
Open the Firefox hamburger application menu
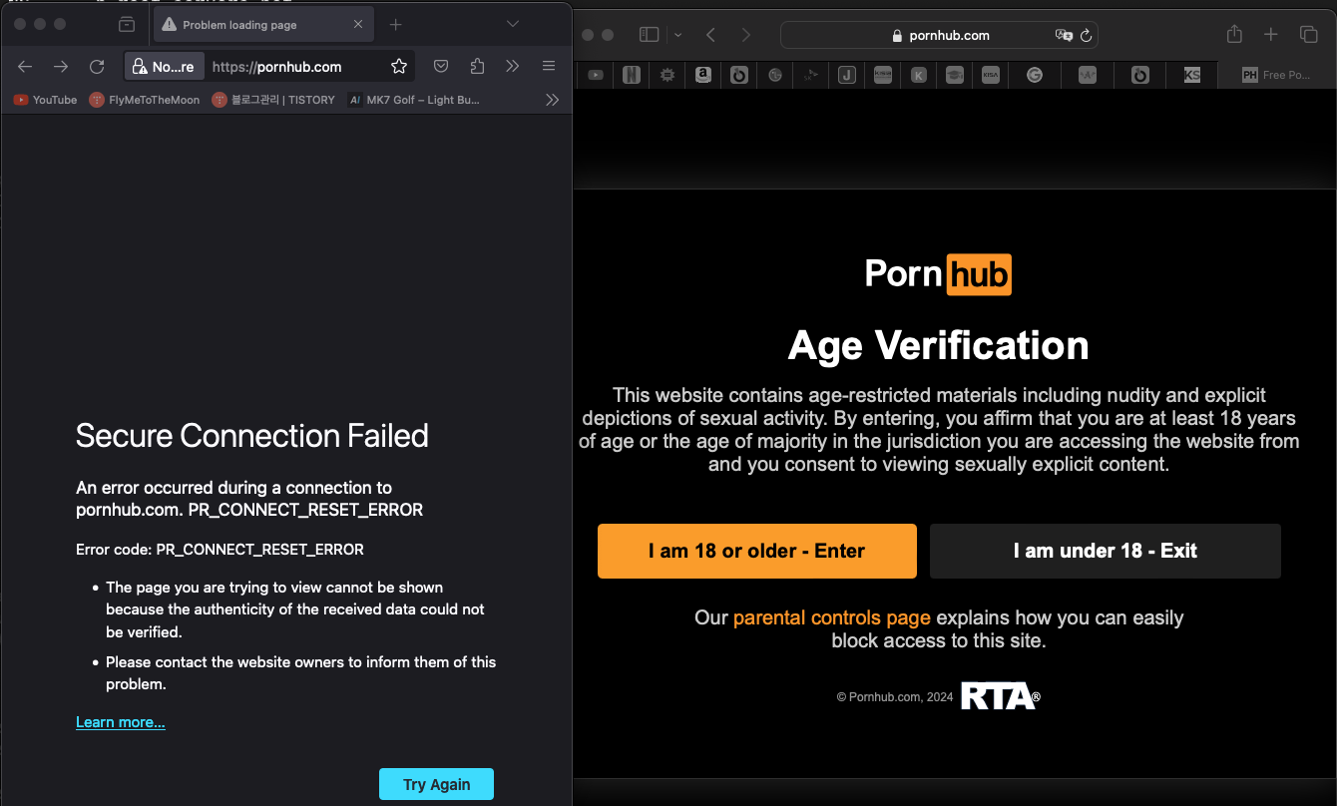pos(549,67)
